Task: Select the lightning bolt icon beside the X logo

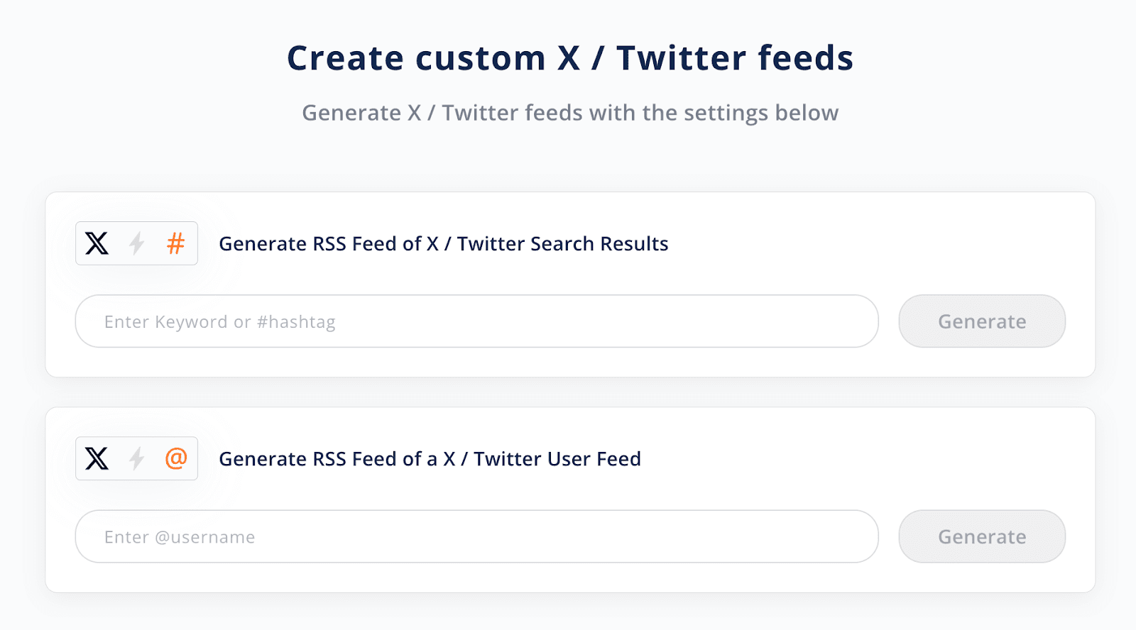Action: [136, 243]
